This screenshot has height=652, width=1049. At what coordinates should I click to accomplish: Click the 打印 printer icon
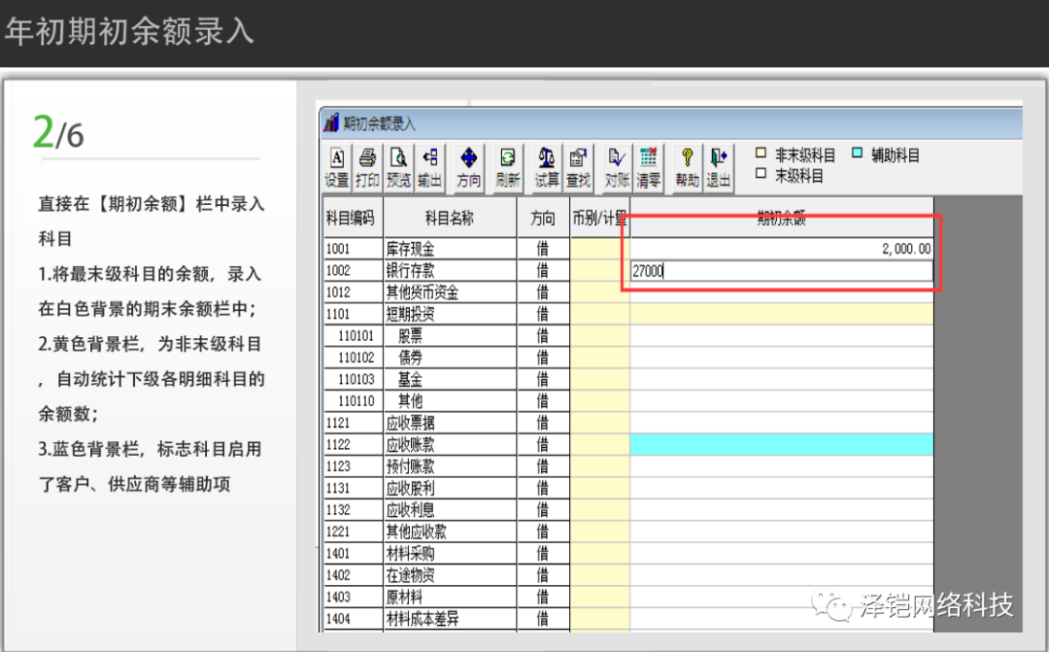coord(367,167)
